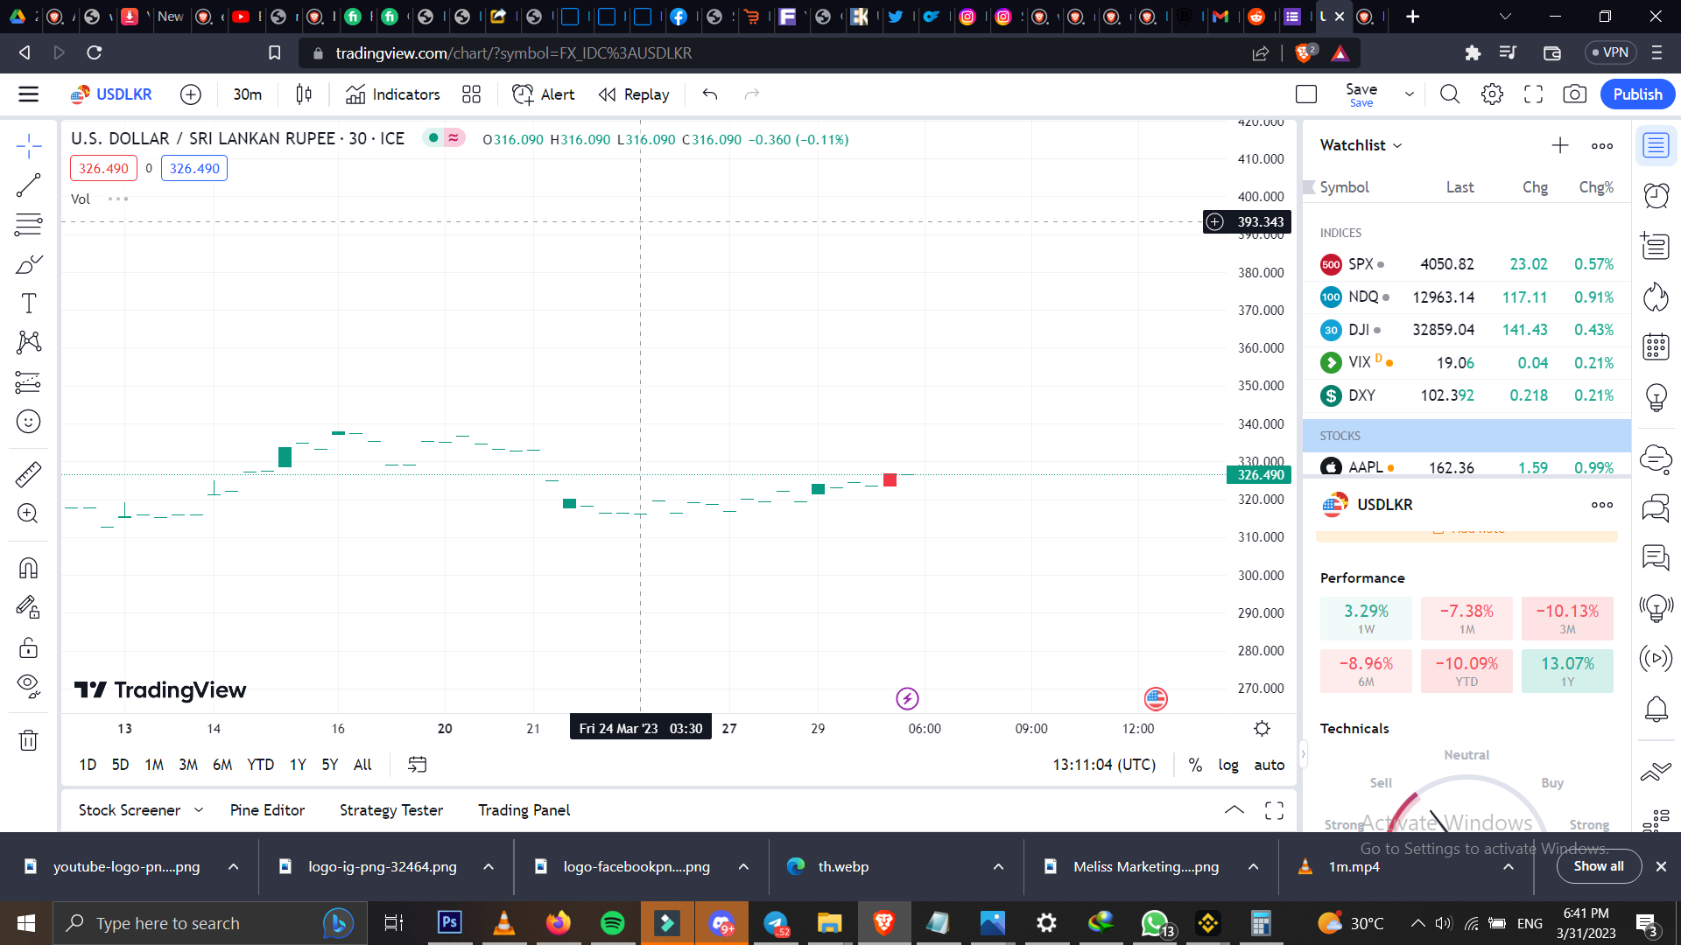The height and width of the screenshot is (945, 1681).
Task: Open USDLKR details three-dot menu
Action: [x=1602, y=505]
